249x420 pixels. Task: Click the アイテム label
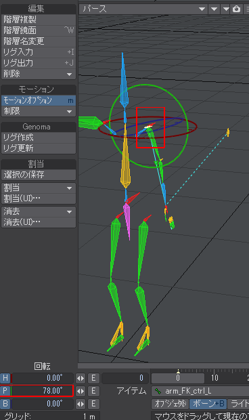pos(131,391)
